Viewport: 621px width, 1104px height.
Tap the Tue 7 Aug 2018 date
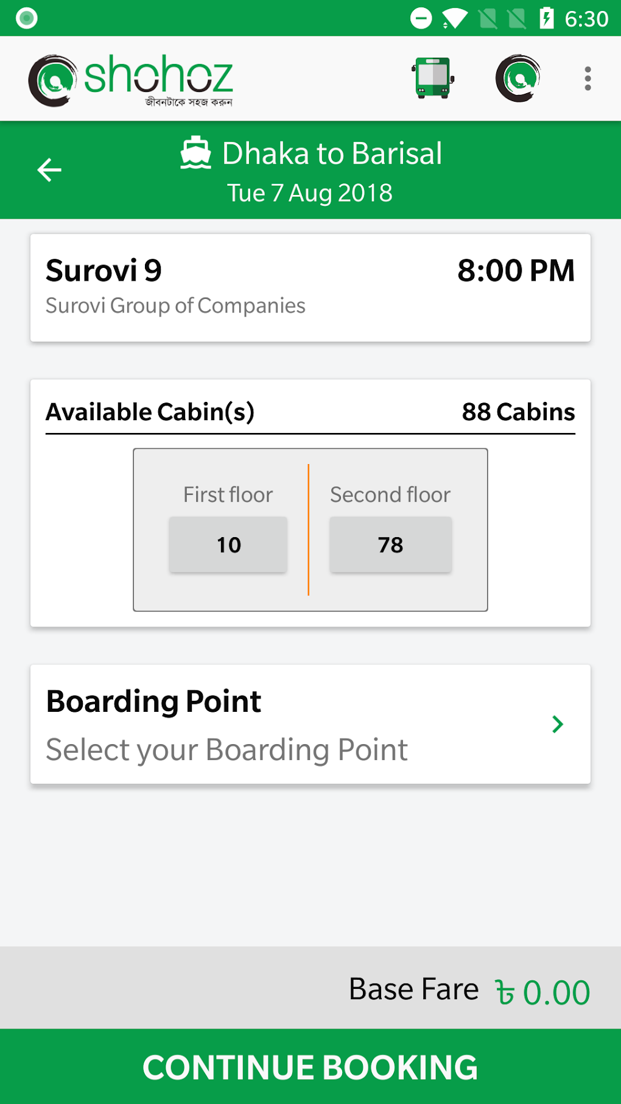310,193
